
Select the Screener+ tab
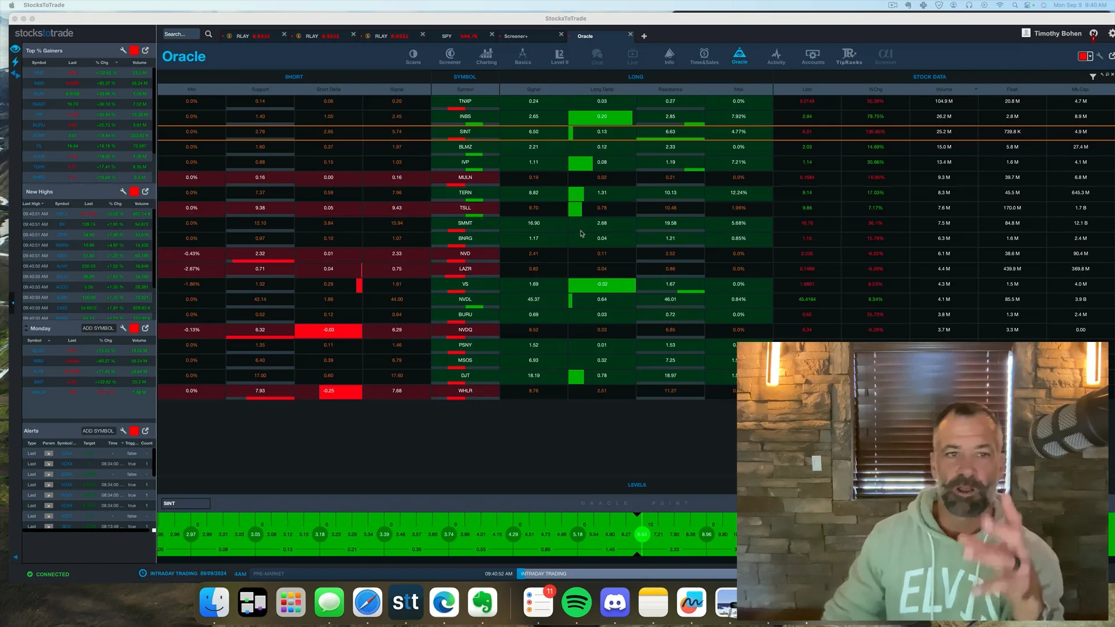click(x=517, y=35)
